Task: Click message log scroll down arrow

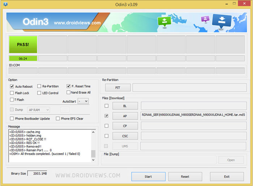Action: pos(93,160)
